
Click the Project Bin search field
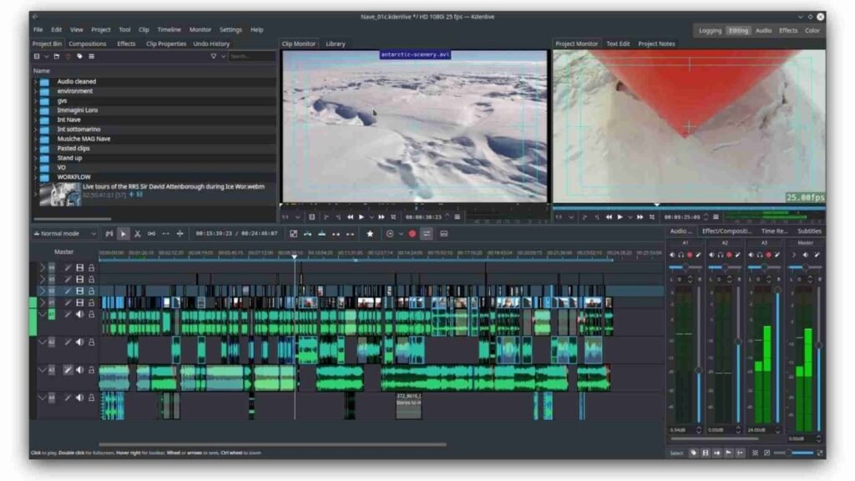[x=250, y=56]
